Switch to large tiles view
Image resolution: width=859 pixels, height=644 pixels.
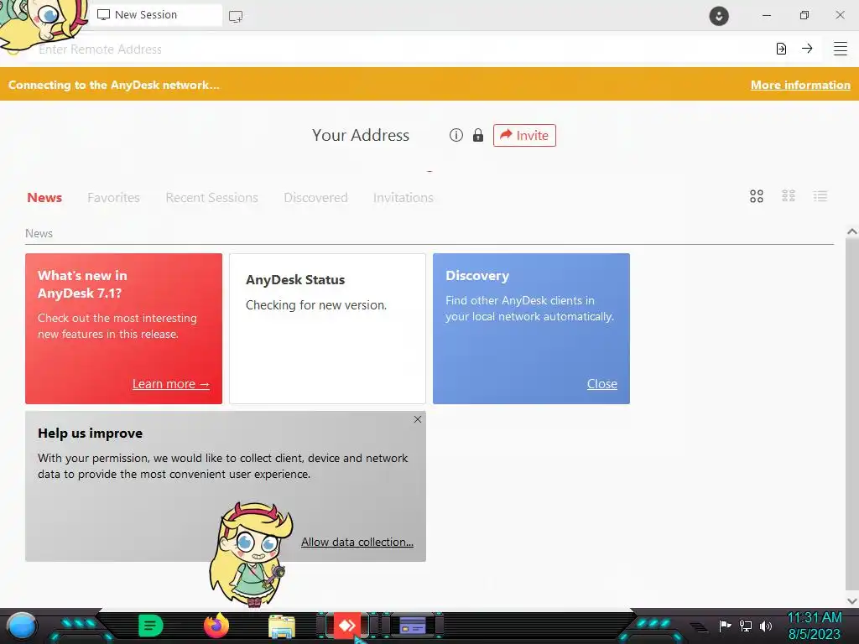[757, 196]
